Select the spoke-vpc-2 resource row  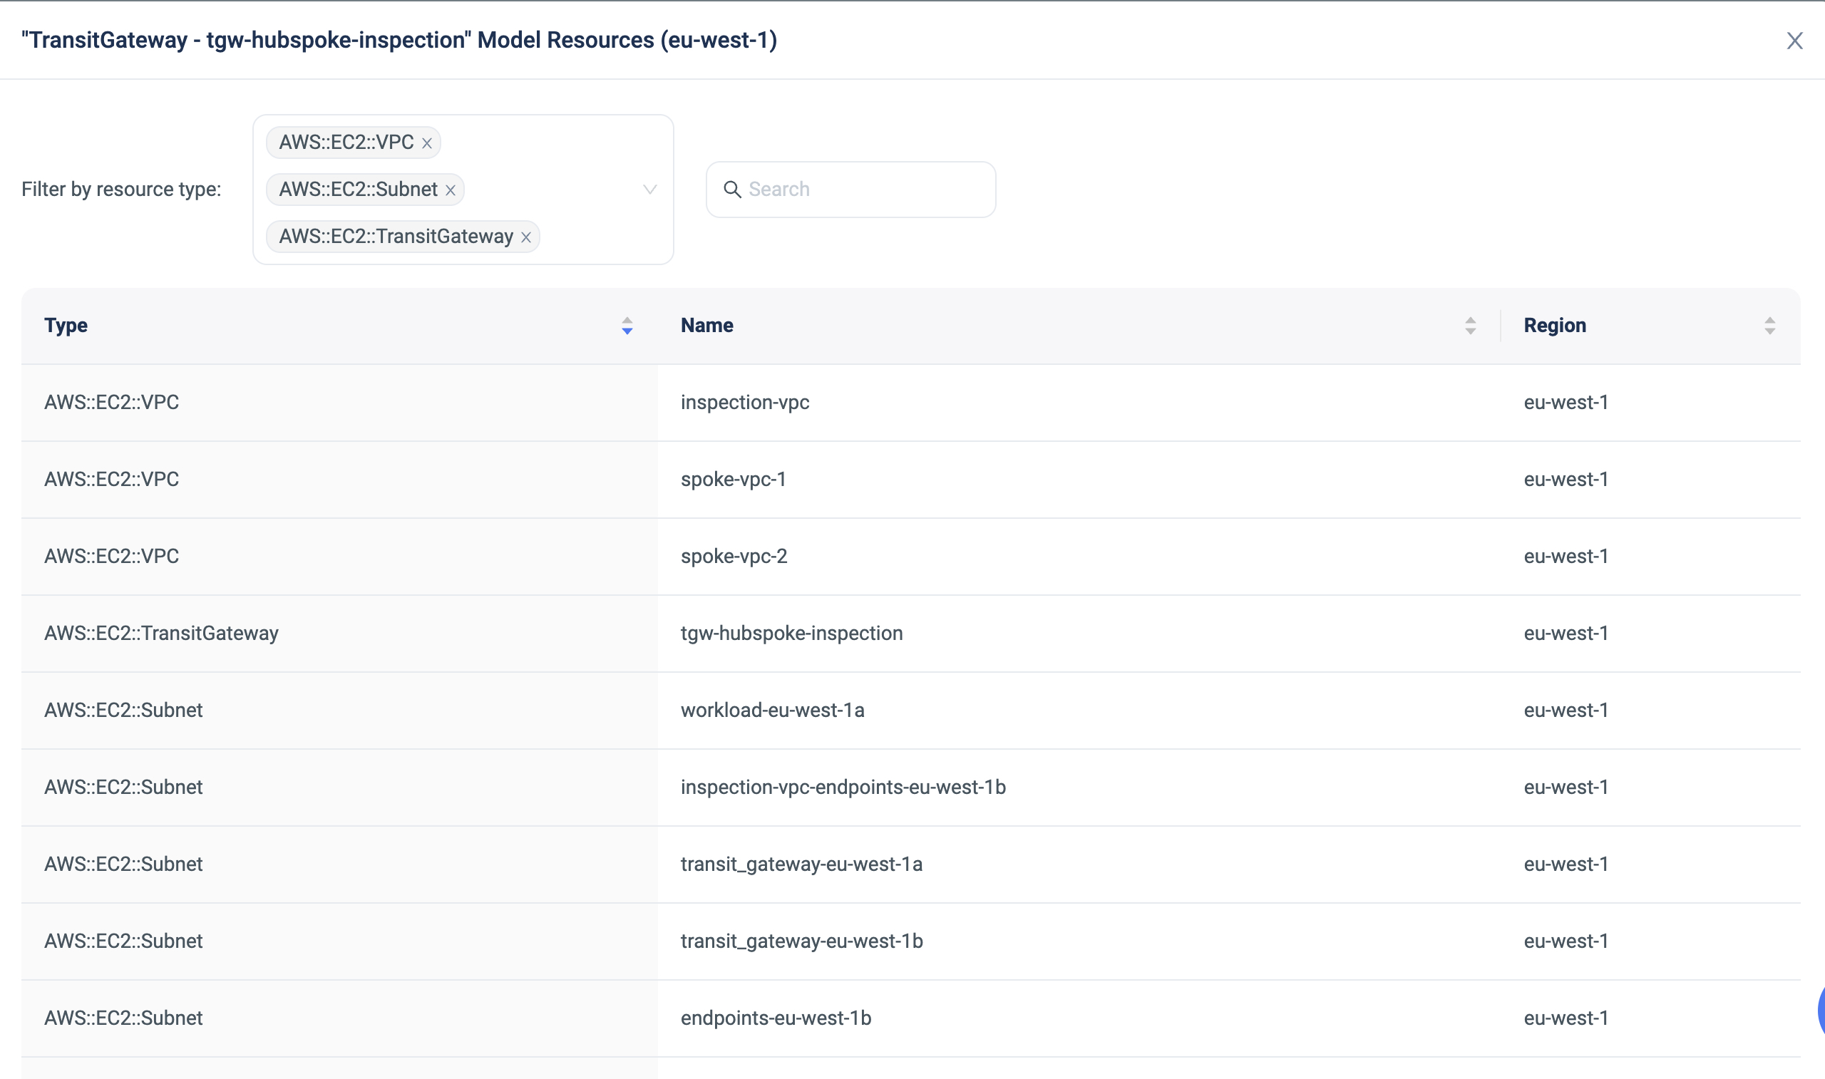(734, 556)
